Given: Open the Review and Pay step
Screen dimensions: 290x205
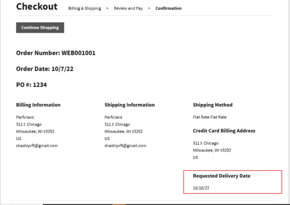Looking at the screenshot, I should click(x=128, y=8).
